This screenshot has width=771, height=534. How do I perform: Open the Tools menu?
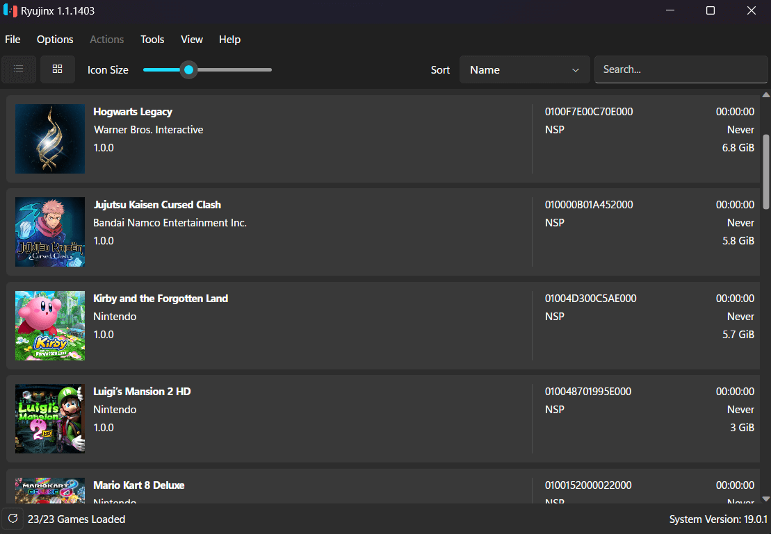point(152,40)
